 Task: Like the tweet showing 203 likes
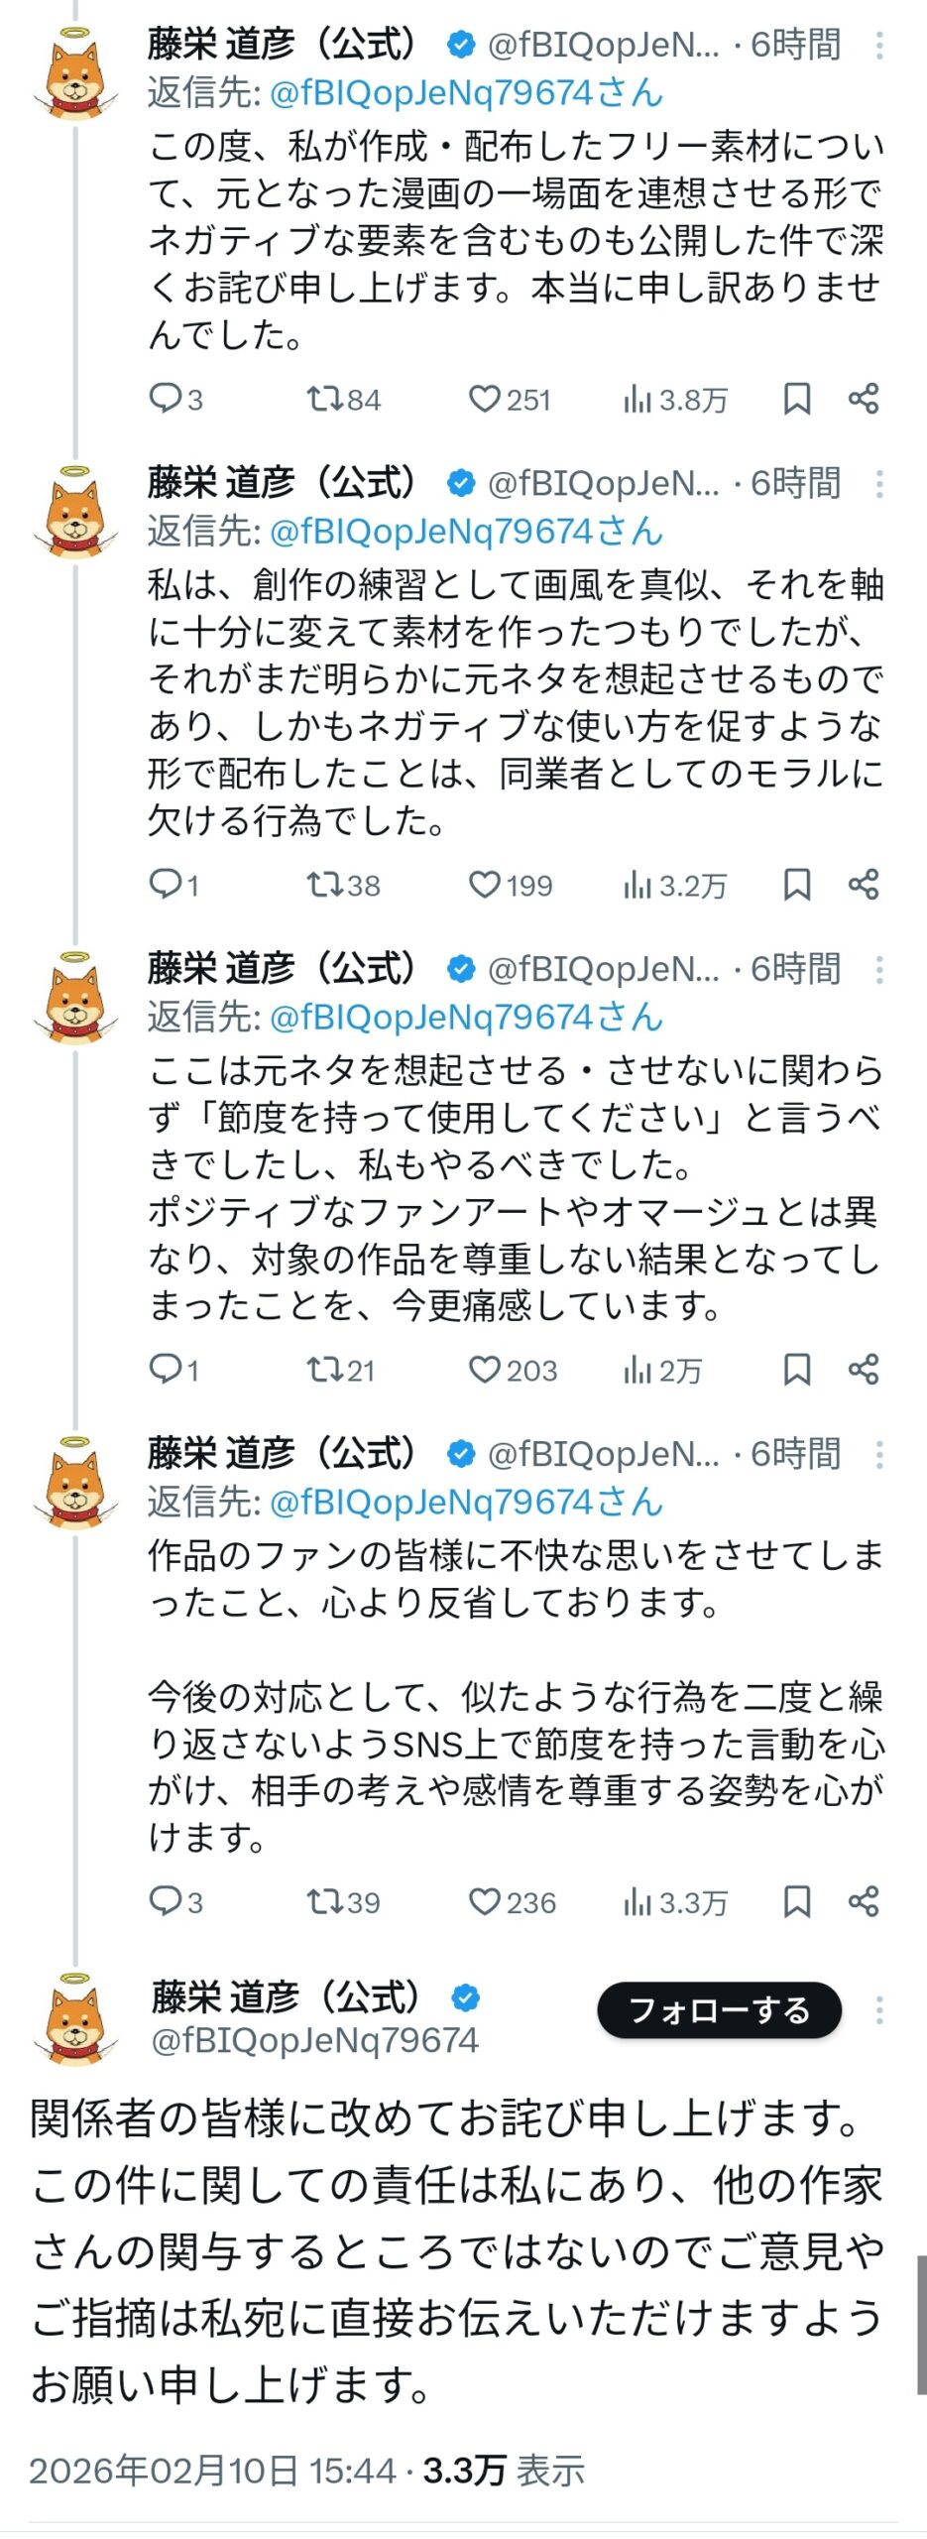484,1370
